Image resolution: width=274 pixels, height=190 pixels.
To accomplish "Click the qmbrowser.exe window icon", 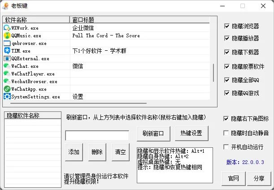I will [7, 44].
